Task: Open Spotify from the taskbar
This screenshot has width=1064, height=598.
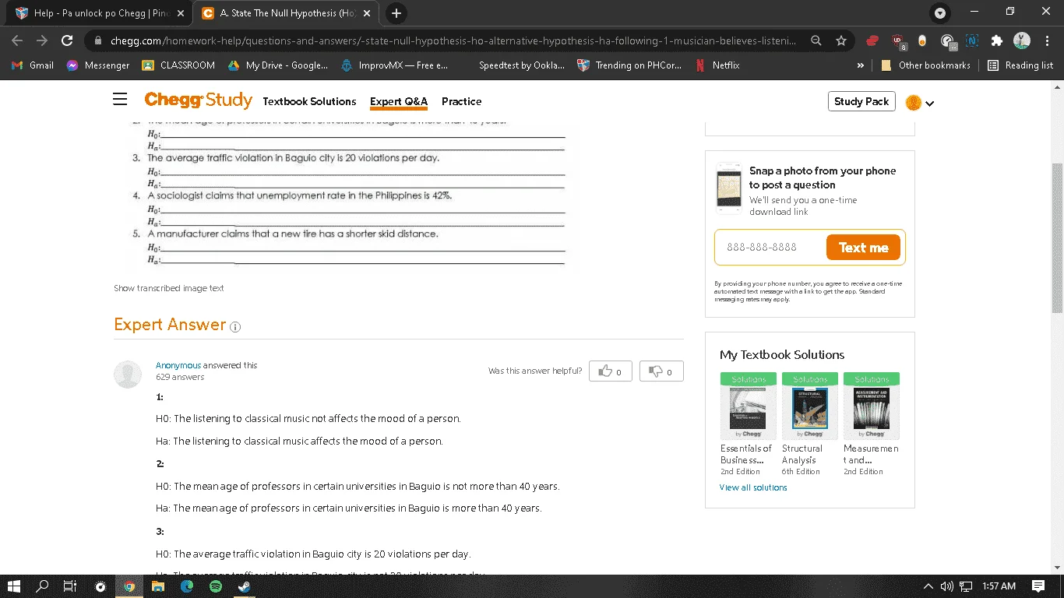Action: [216, 586]
